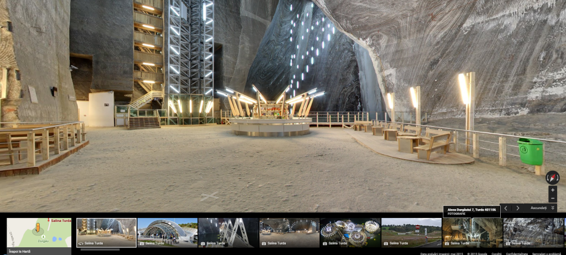Click the scrollbar under the selected thumbnail
This screenshot has width=566, height=255.
(100, 249)
